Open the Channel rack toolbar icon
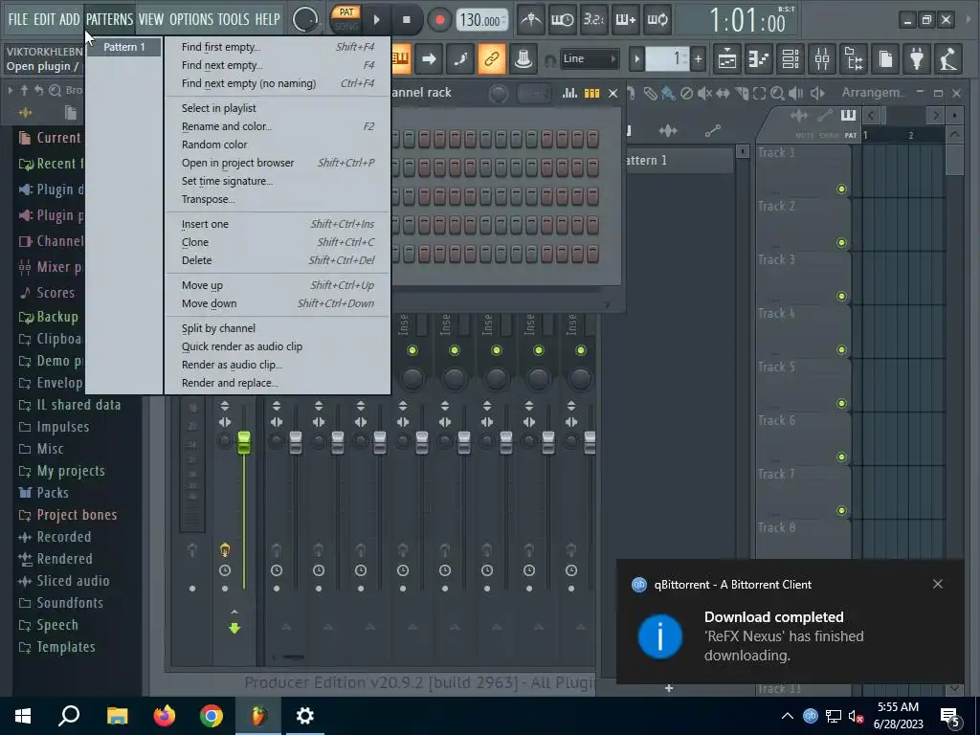This screenshot has width=980, height=735. click(x=791, y=59)
